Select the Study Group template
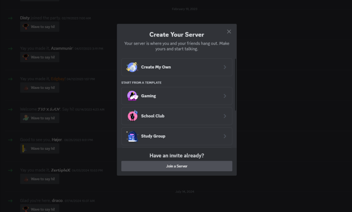Screen dimensions: 352x212 click(176, 136)
